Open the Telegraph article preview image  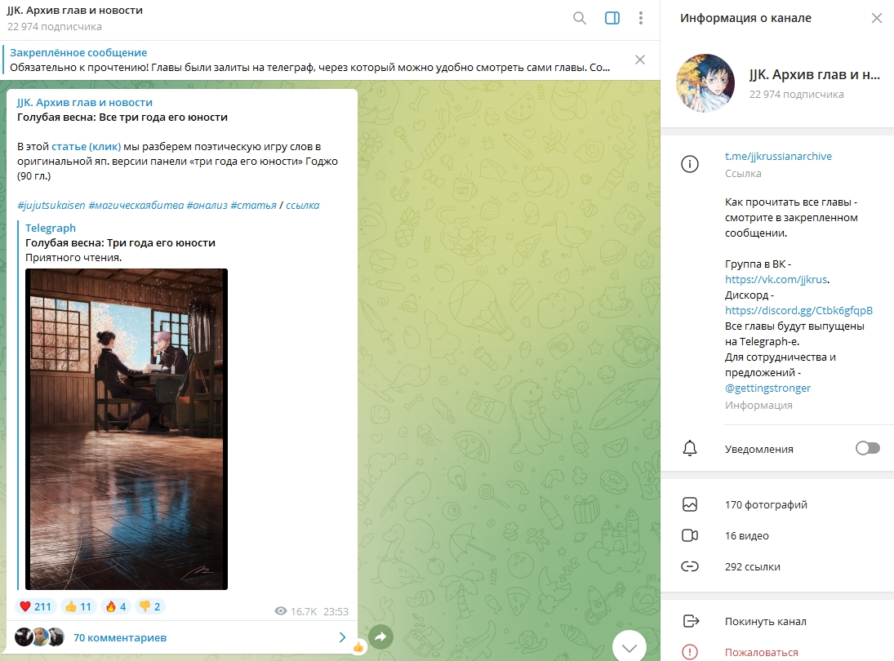(x=127, y=429)
